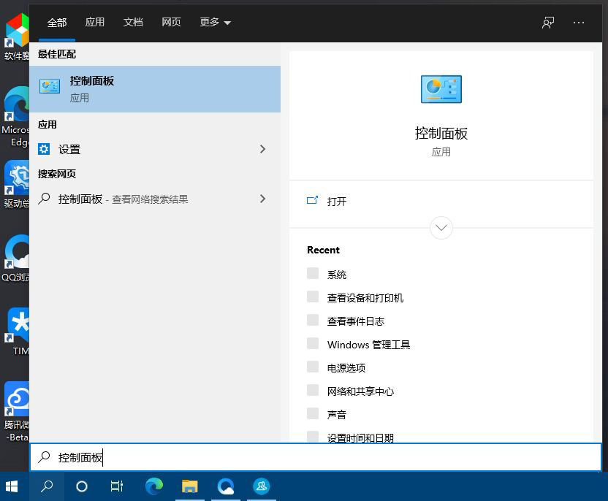Screen dimensions: 608x501
Task: Open File Explorer on the taskbar
Action: coord(189,486)
